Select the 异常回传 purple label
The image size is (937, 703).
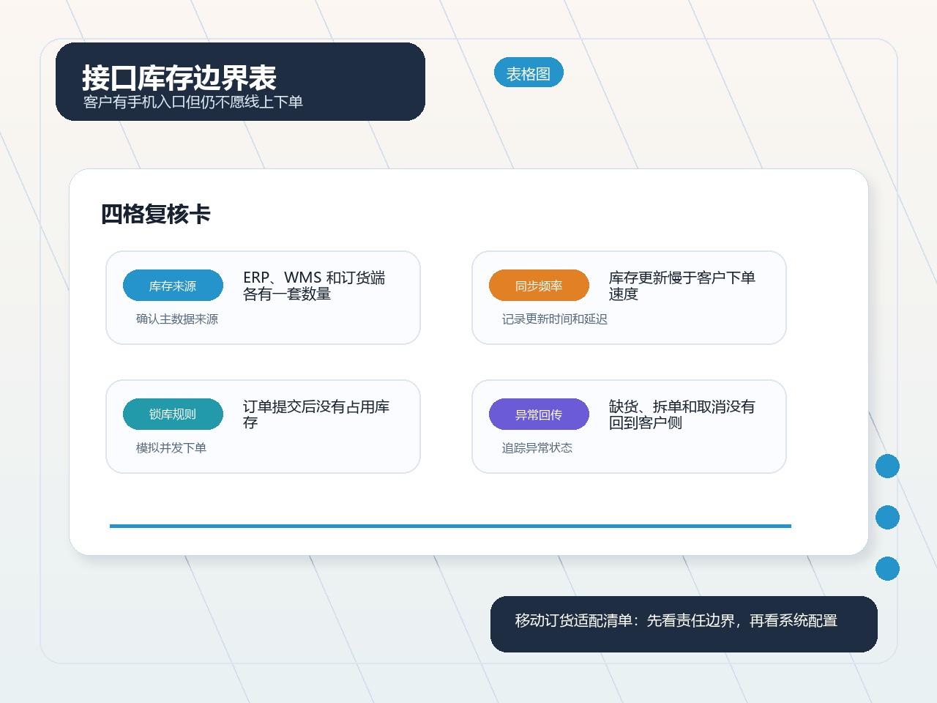coord(539,414)
